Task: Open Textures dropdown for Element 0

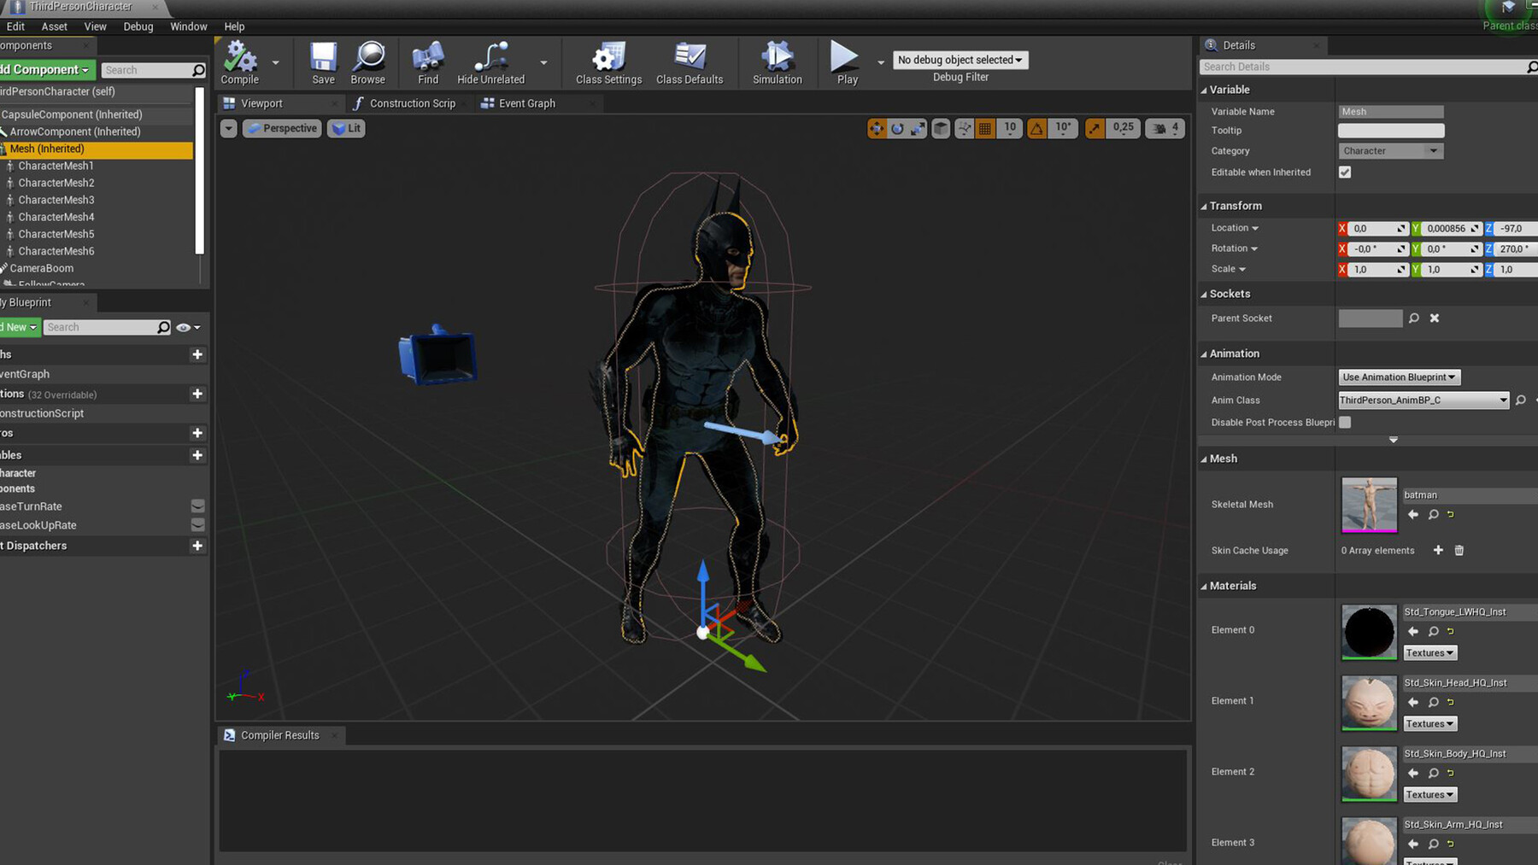Action: [x=1429, y=653]
